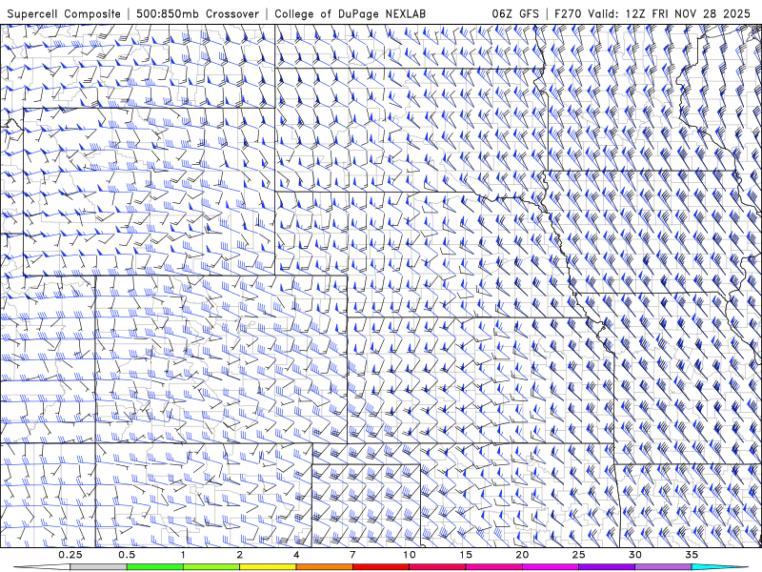Click colorbar value 20
This screenshot has height=572, width=762.
coord(522,555)
